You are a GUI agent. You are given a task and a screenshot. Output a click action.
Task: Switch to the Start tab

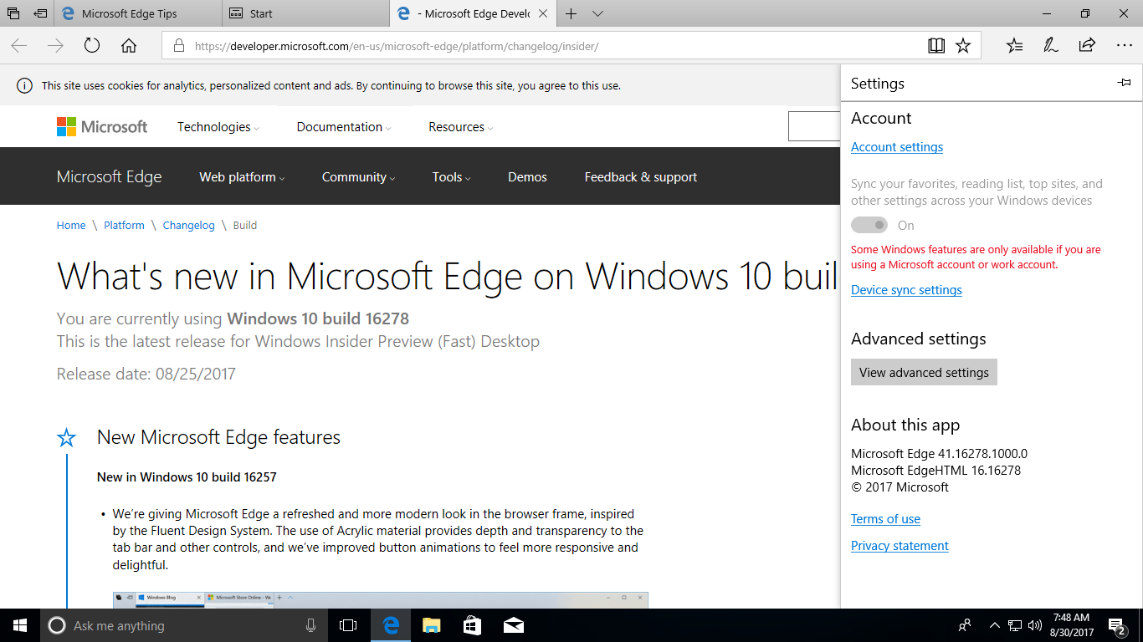click(x=306, y=13)
